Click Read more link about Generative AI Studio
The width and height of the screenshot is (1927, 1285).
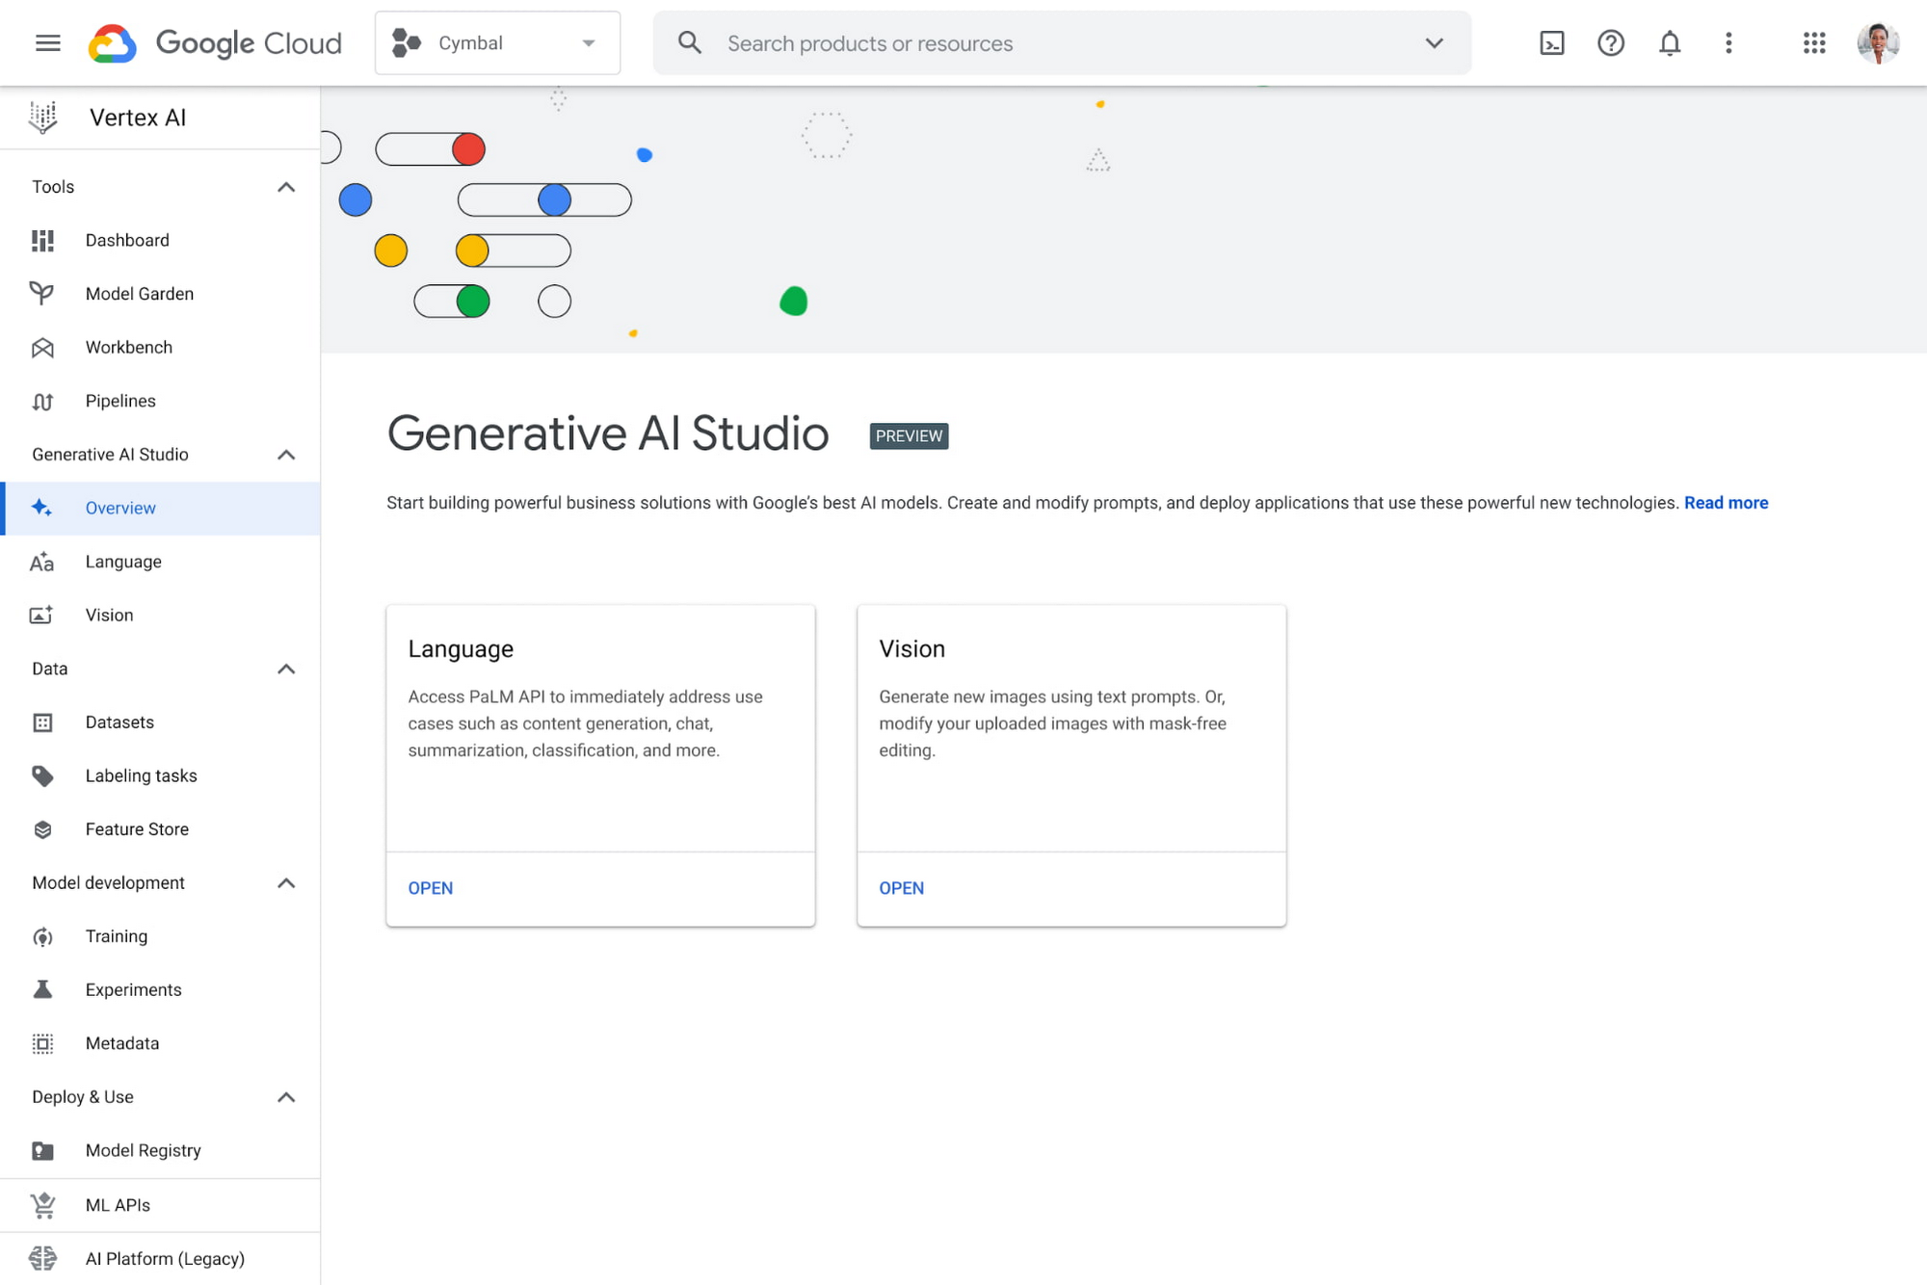click(1725, 502)
